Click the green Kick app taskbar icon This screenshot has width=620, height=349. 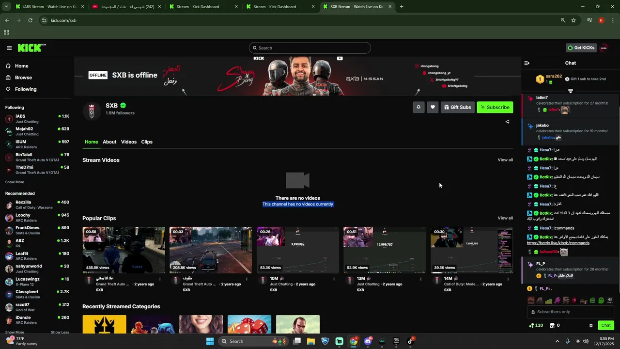[x=340, y=341]
